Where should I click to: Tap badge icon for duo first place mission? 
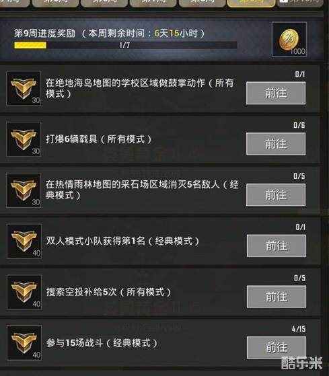tap(24, 241)
